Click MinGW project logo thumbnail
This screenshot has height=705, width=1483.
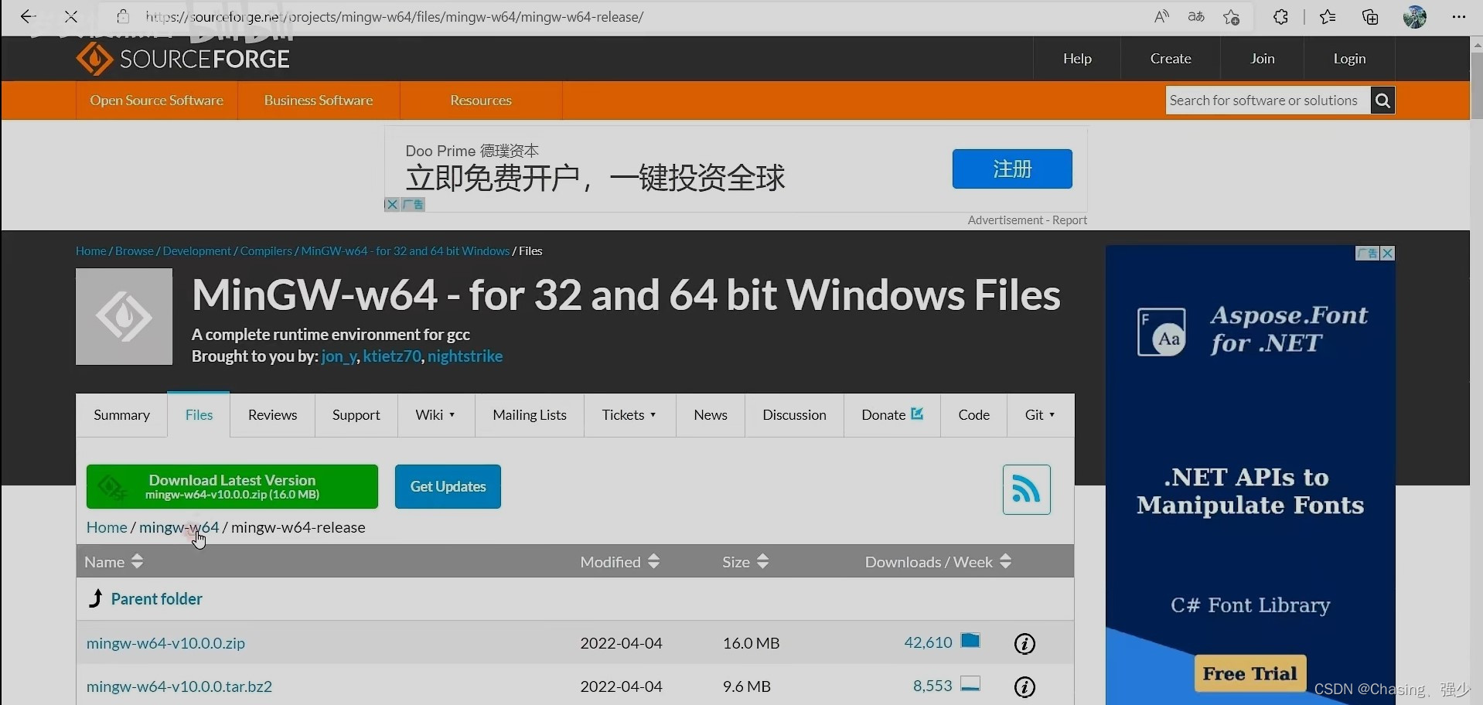click(x=124, y=316)
